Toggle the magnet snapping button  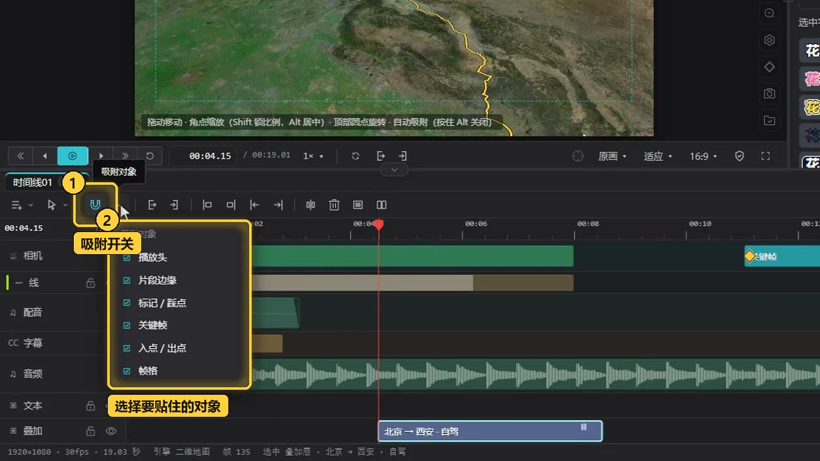tap(95, 204)
